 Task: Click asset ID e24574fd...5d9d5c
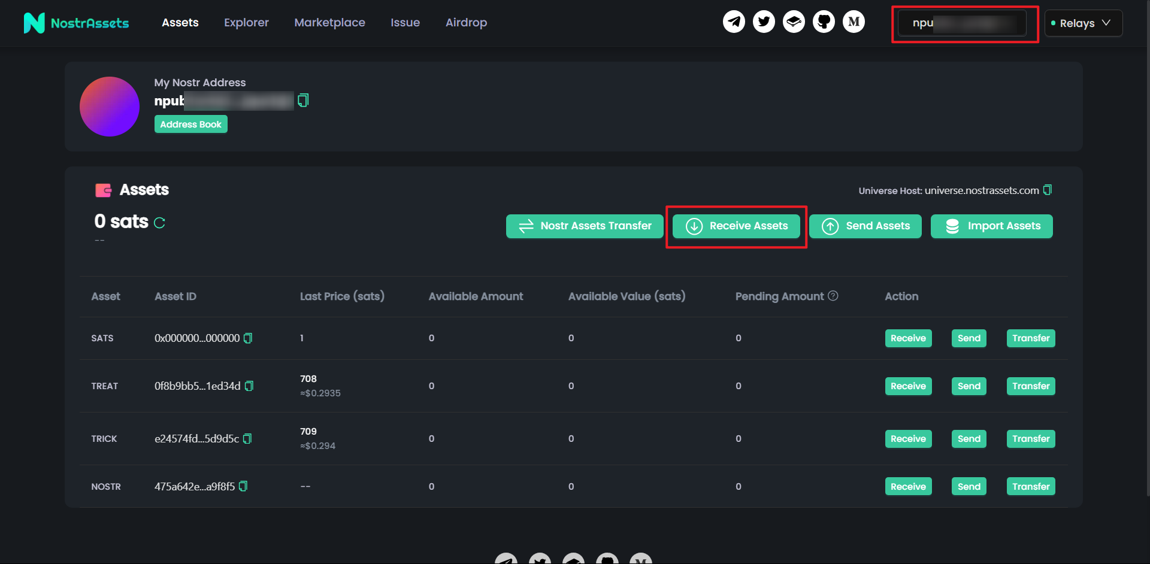197,439
